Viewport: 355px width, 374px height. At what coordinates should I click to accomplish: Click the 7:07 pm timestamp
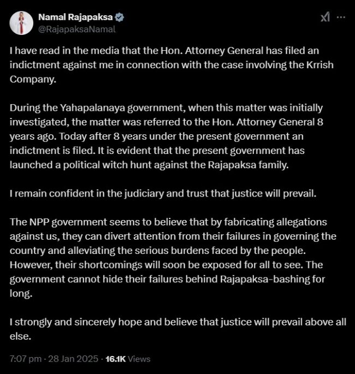26,359
